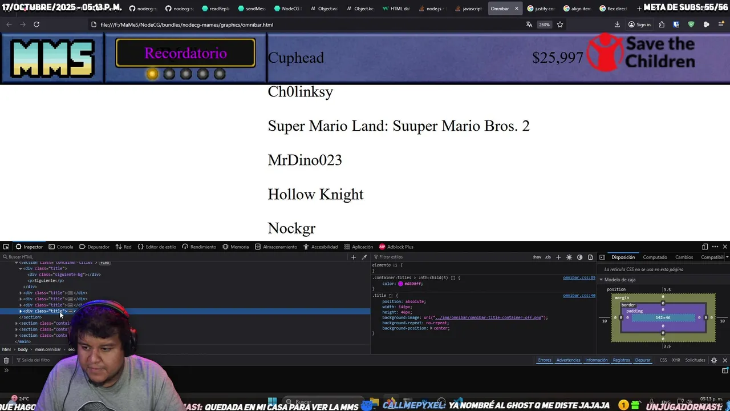Reload the page in browser

click(x=36, y=25)
